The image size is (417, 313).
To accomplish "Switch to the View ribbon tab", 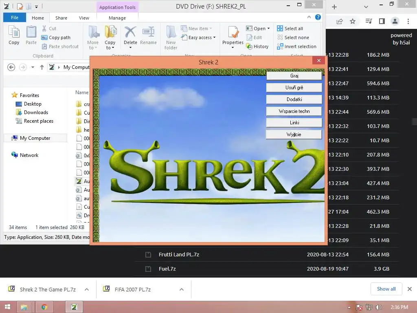I will (84, 18).
